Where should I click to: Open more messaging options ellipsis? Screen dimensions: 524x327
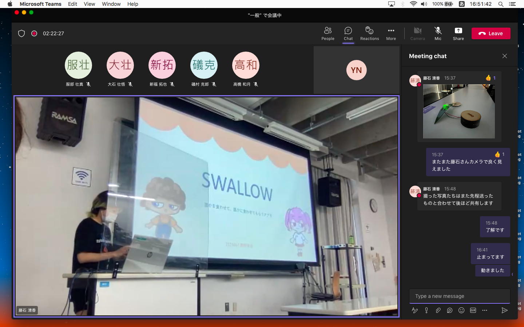[485, 310]
